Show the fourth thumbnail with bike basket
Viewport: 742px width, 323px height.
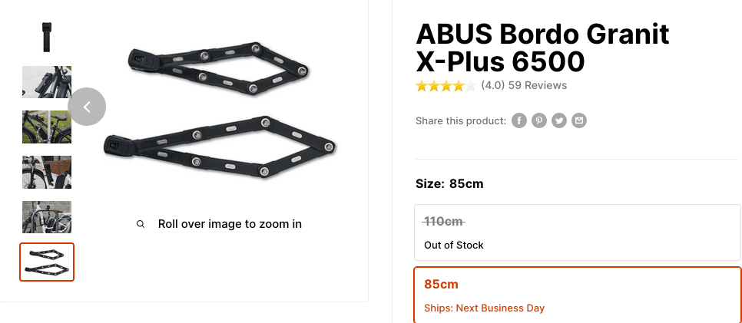47,172
